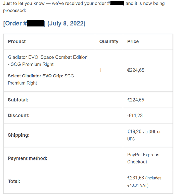Click the Product column header

click(x=17, y=41)
